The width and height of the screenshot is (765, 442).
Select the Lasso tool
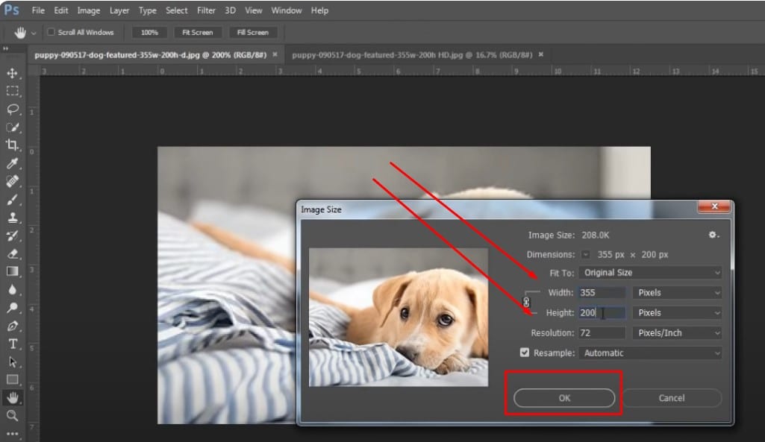coord(12,109)
